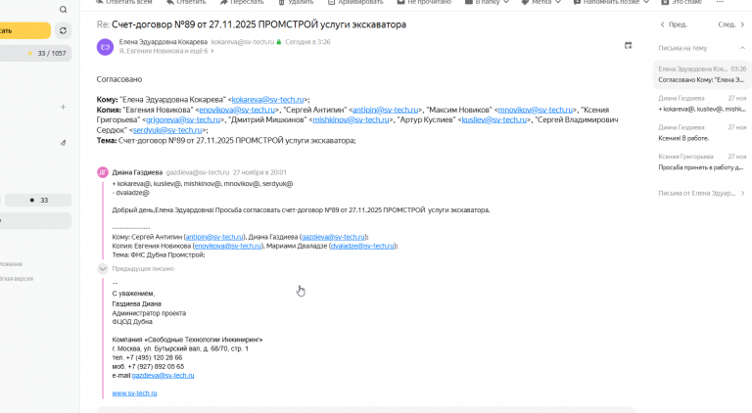Go to the previous message Пред.
The width and height of the screenshot is (752, 413).
click(x=674, y=24)
